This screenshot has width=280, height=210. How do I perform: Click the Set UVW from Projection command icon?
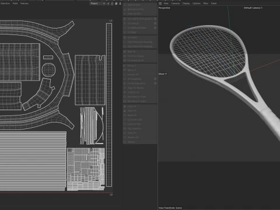(125, 19)
